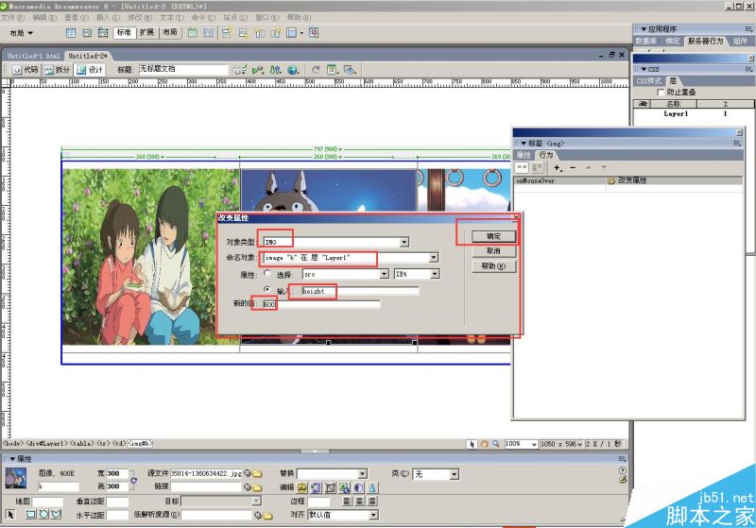Toggle the 布局 Layout mode button

(x=170, y=33)
